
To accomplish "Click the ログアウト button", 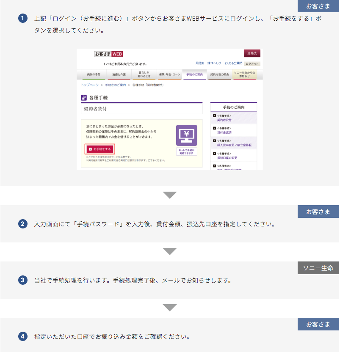I will pos(252,64).
